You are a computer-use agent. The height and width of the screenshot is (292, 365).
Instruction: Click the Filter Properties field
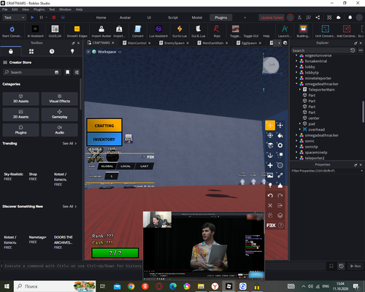(x=326, y=171)
